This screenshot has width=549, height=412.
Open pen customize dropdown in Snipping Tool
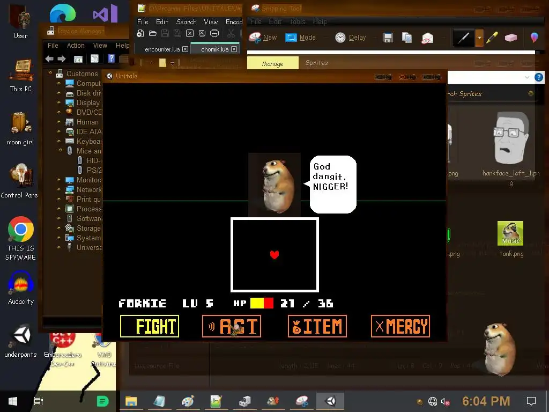coord(479,38)
